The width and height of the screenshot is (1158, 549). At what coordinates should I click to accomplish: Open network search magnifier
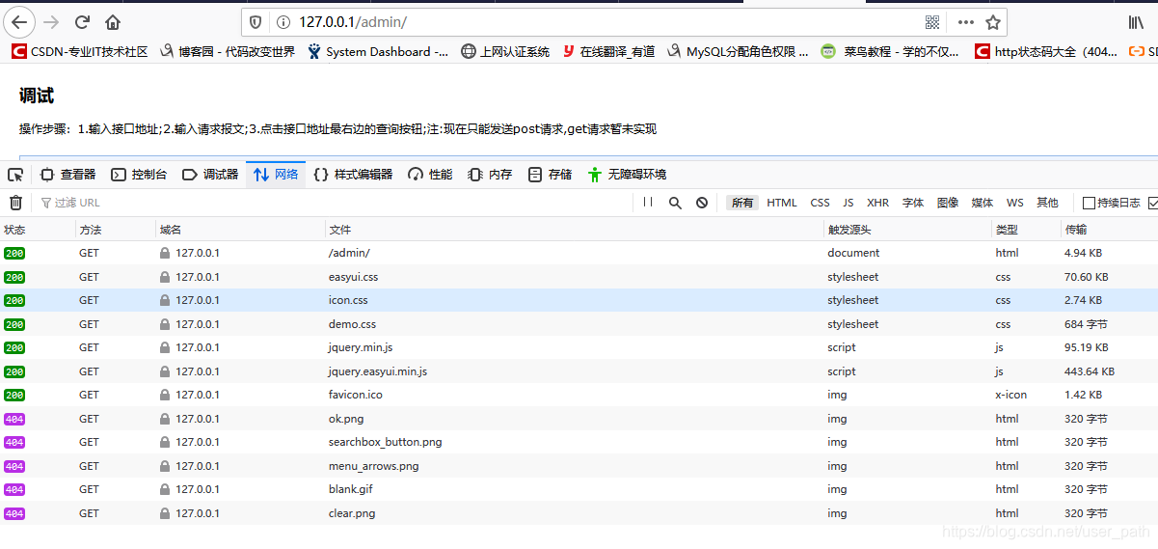point(675,203)
